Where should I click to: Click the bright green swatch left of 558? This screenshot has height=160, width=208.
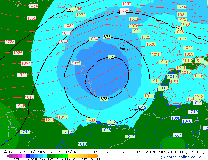pos(66,156)
